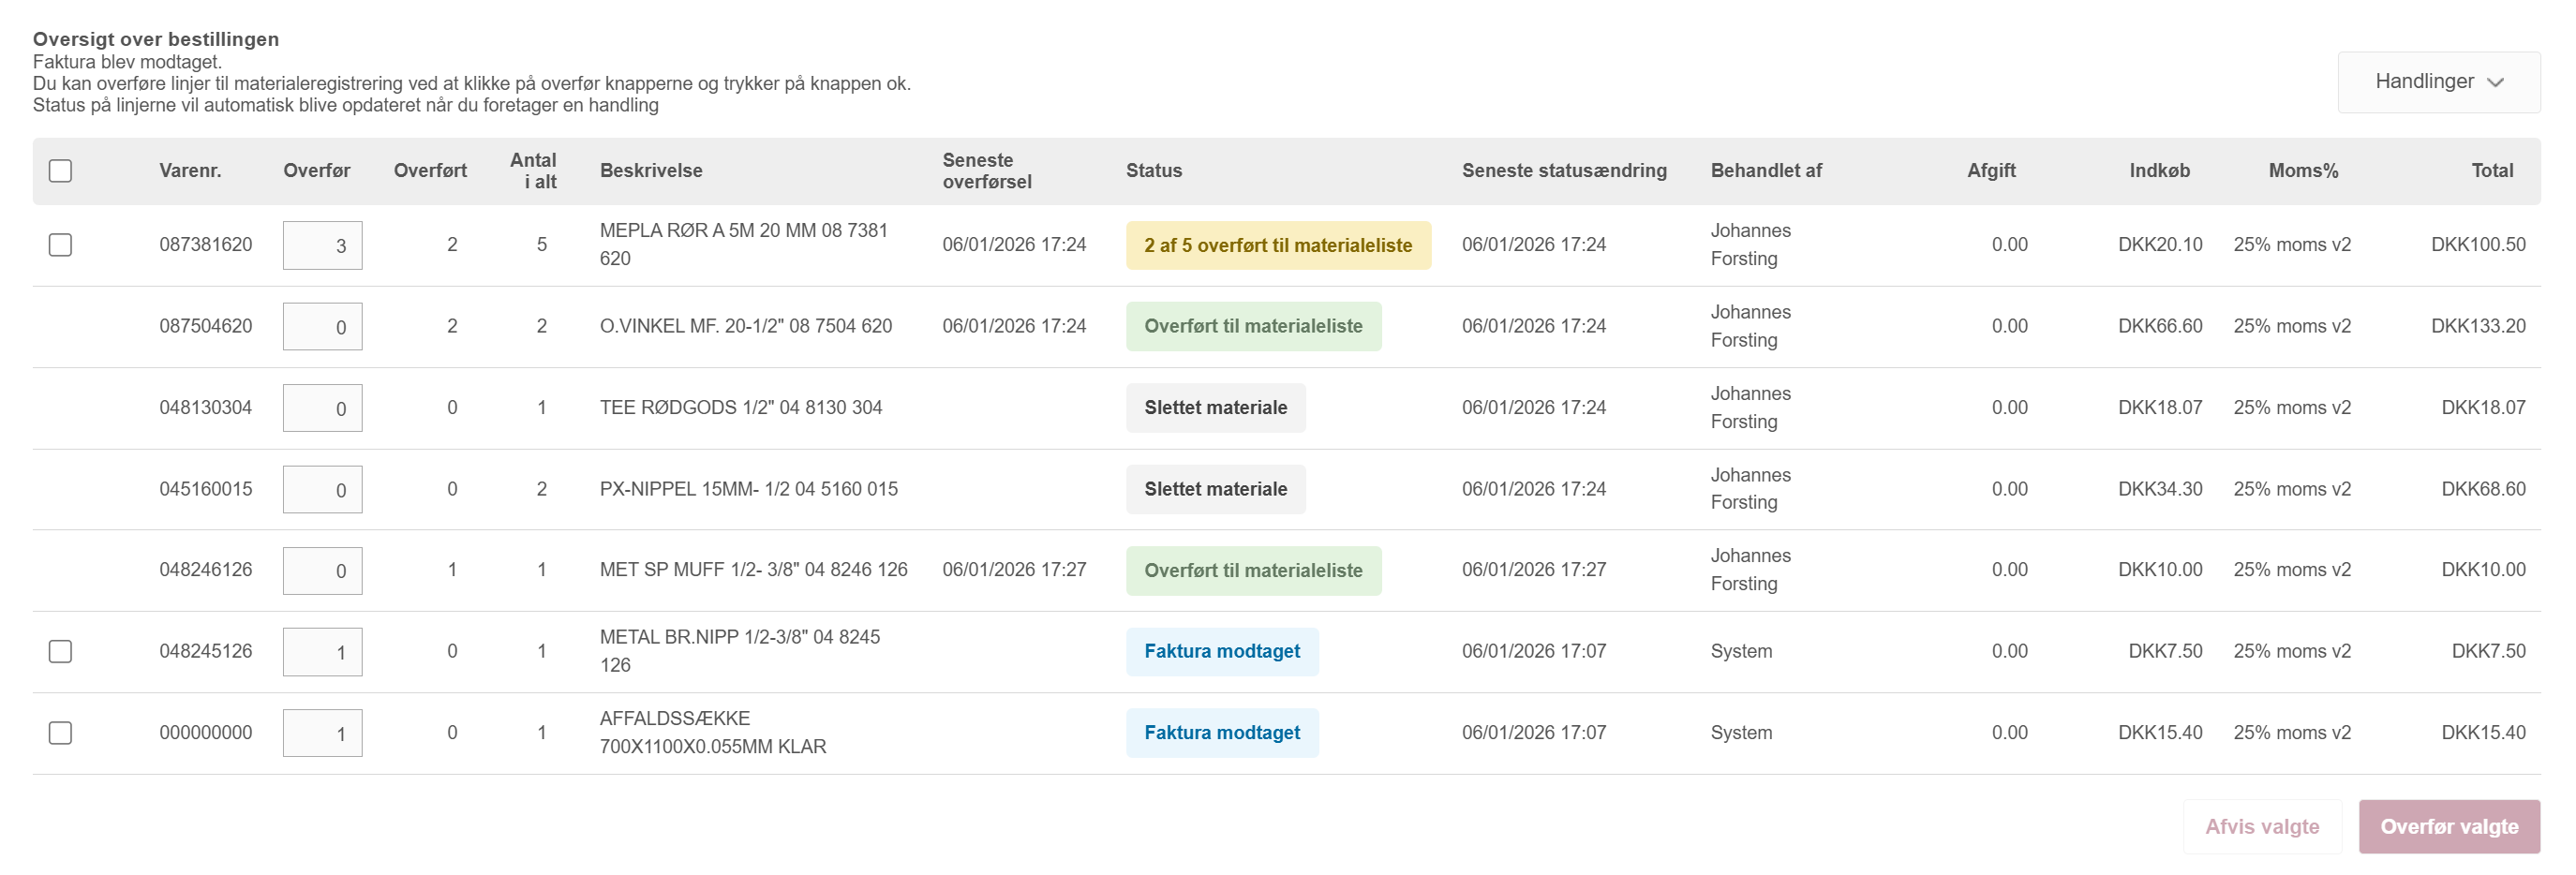Click 'Slettet materiale' badge for TEE RØDGODS
Image resolution: width=2576 pixels, height=875 pixels.
pos(1215,408)
